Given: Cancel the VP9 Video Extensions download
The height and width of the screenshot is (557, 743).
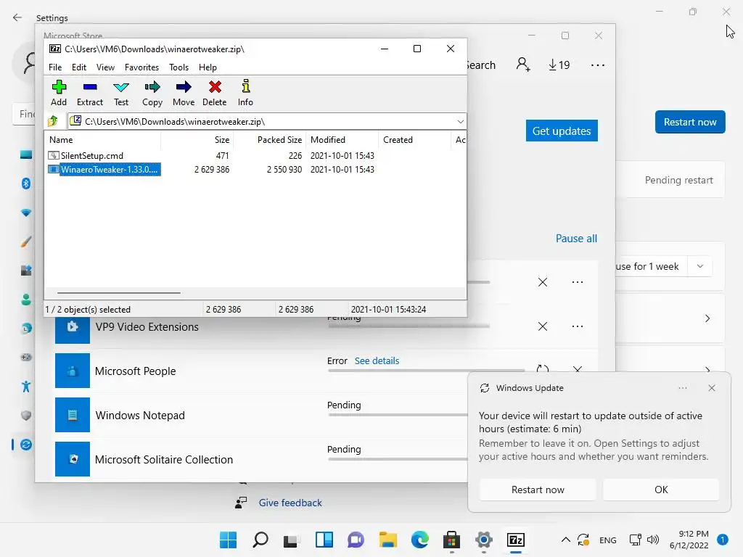Looking at the screenshot, I should tap(543, 326).
